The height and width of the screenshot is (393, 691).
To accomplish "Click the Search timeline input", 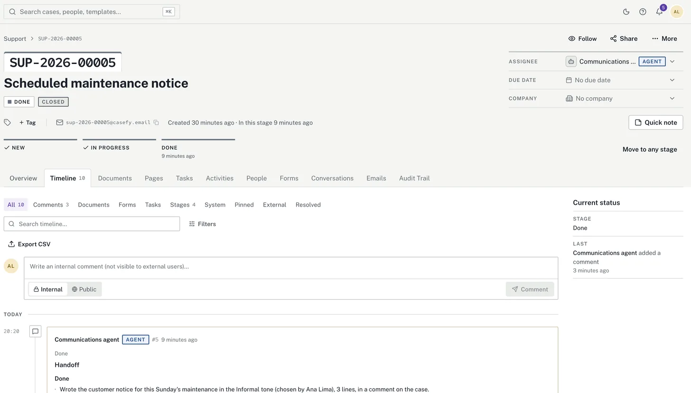I will (92, 224).
